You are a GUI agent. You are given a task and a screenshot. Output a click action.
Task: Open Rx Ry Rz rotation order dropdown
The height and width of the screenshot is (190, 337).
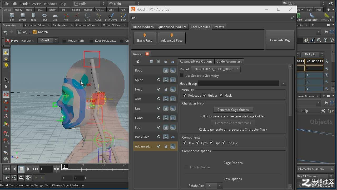[x=314, y=54]
